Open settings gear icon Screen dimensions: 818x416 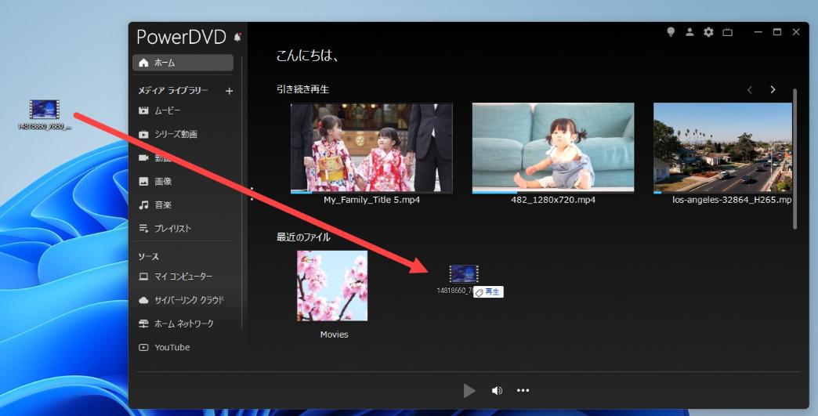[708, 32]
